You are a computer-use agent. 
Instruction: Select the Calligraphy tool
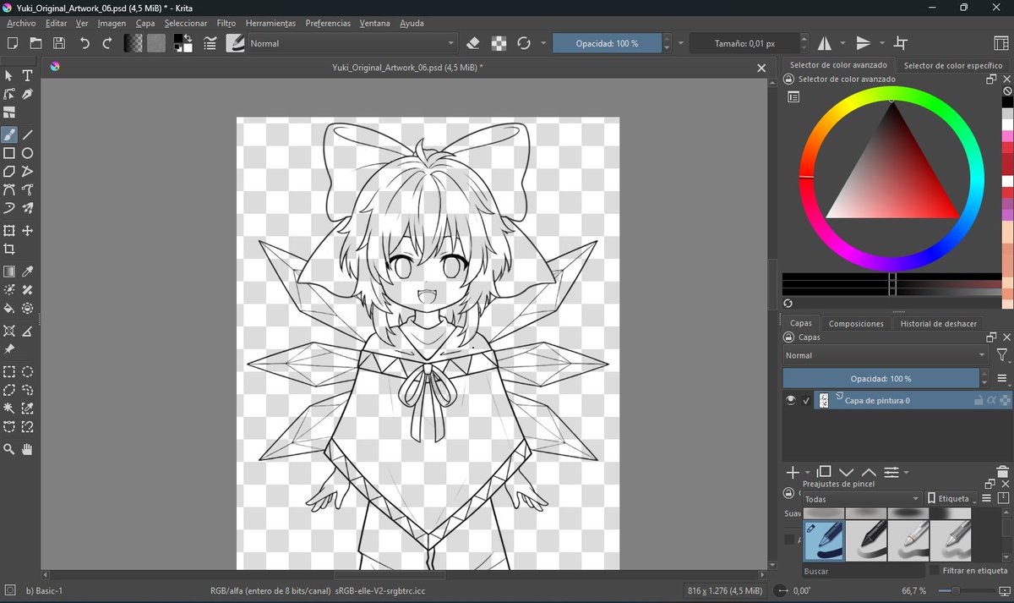27,94
